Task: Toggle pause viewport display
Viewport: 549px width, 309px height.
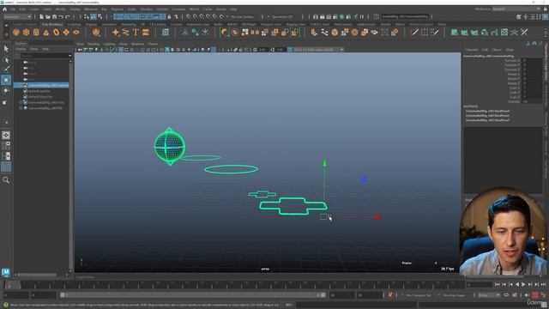Action: pos(362,16)
